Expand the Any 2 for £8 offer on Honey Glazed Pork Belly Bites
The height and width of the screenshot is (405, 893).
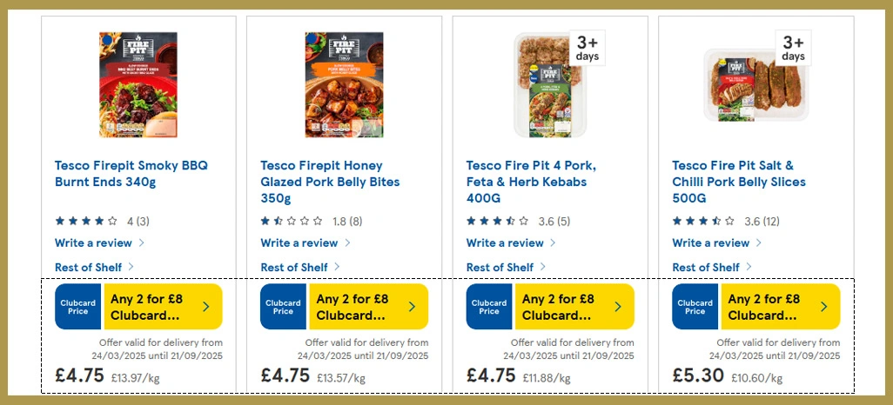click(368, 307)
